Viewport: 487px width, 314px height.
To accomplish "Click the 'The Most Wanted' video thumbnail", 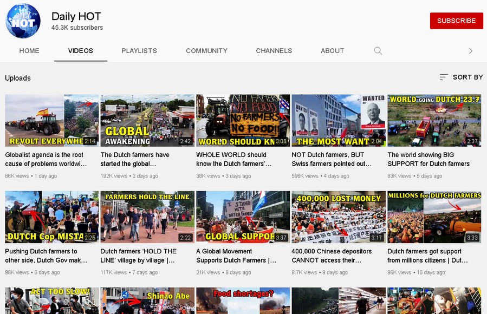I will click(339, 121).
